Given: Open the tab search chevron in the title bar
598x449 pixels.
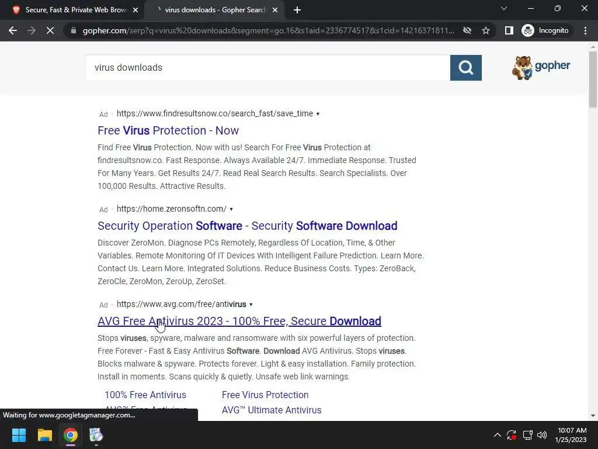Looking at the screenshot, I should pos(504,8).
